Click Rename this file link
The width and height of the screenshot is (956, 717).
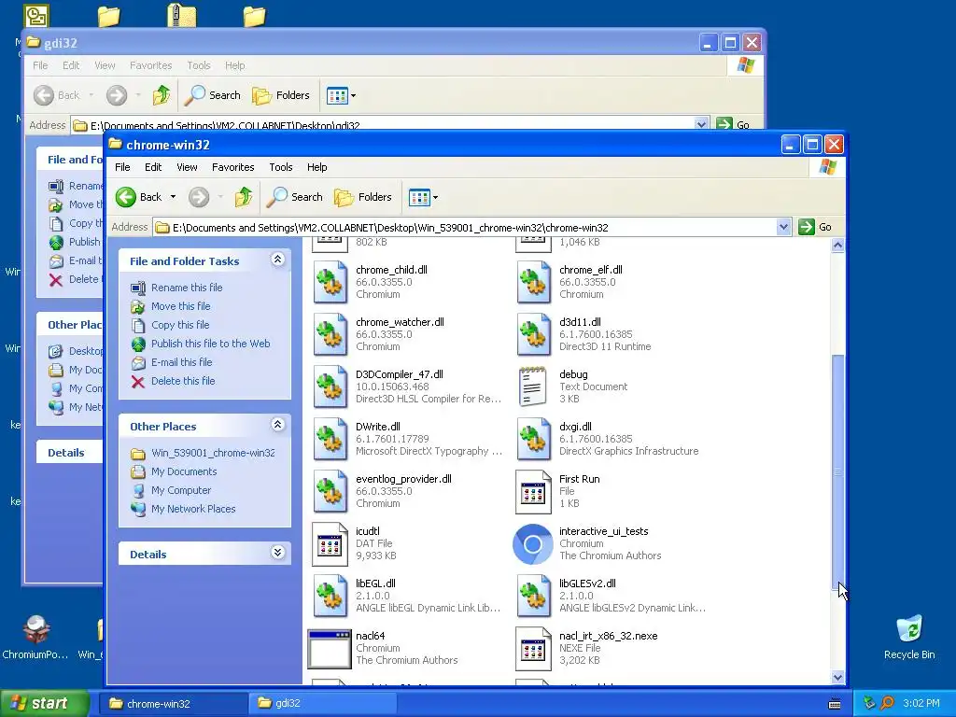(x=187, y=288)
